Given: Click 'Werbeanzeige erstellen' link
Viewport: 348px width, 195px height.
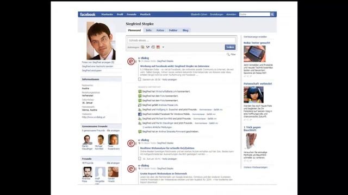Looking at the screenshot, I should tap(255, 37).
